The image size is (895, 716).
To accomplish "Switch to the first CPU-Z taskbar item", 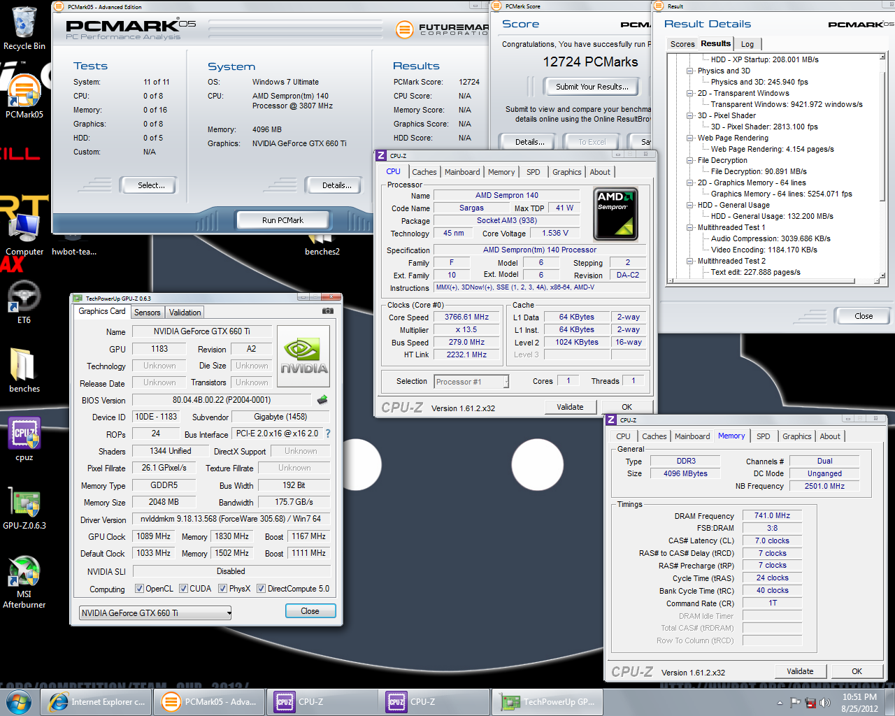I will point(322,702).
